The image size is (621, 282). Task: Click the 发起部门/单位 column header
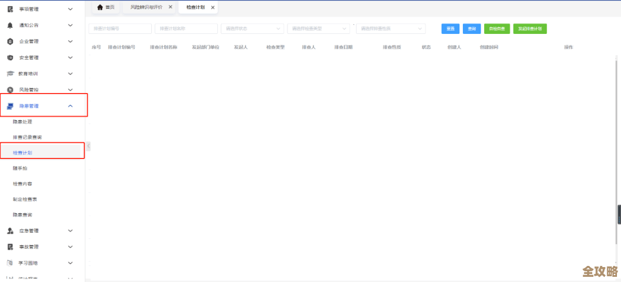(x=205, y=47)
